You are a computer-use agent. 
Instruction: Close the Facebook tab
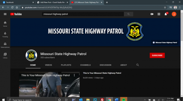33,2
